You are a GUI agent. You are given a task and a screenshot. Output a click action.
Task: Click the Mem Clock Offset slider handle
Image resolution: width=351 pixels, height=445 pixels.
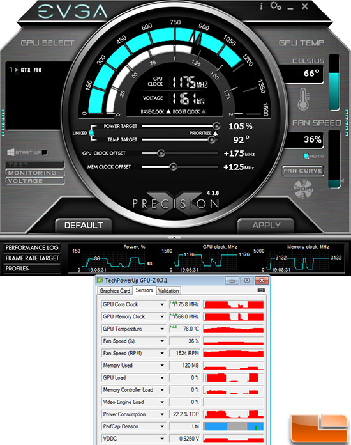coord(173,167)
